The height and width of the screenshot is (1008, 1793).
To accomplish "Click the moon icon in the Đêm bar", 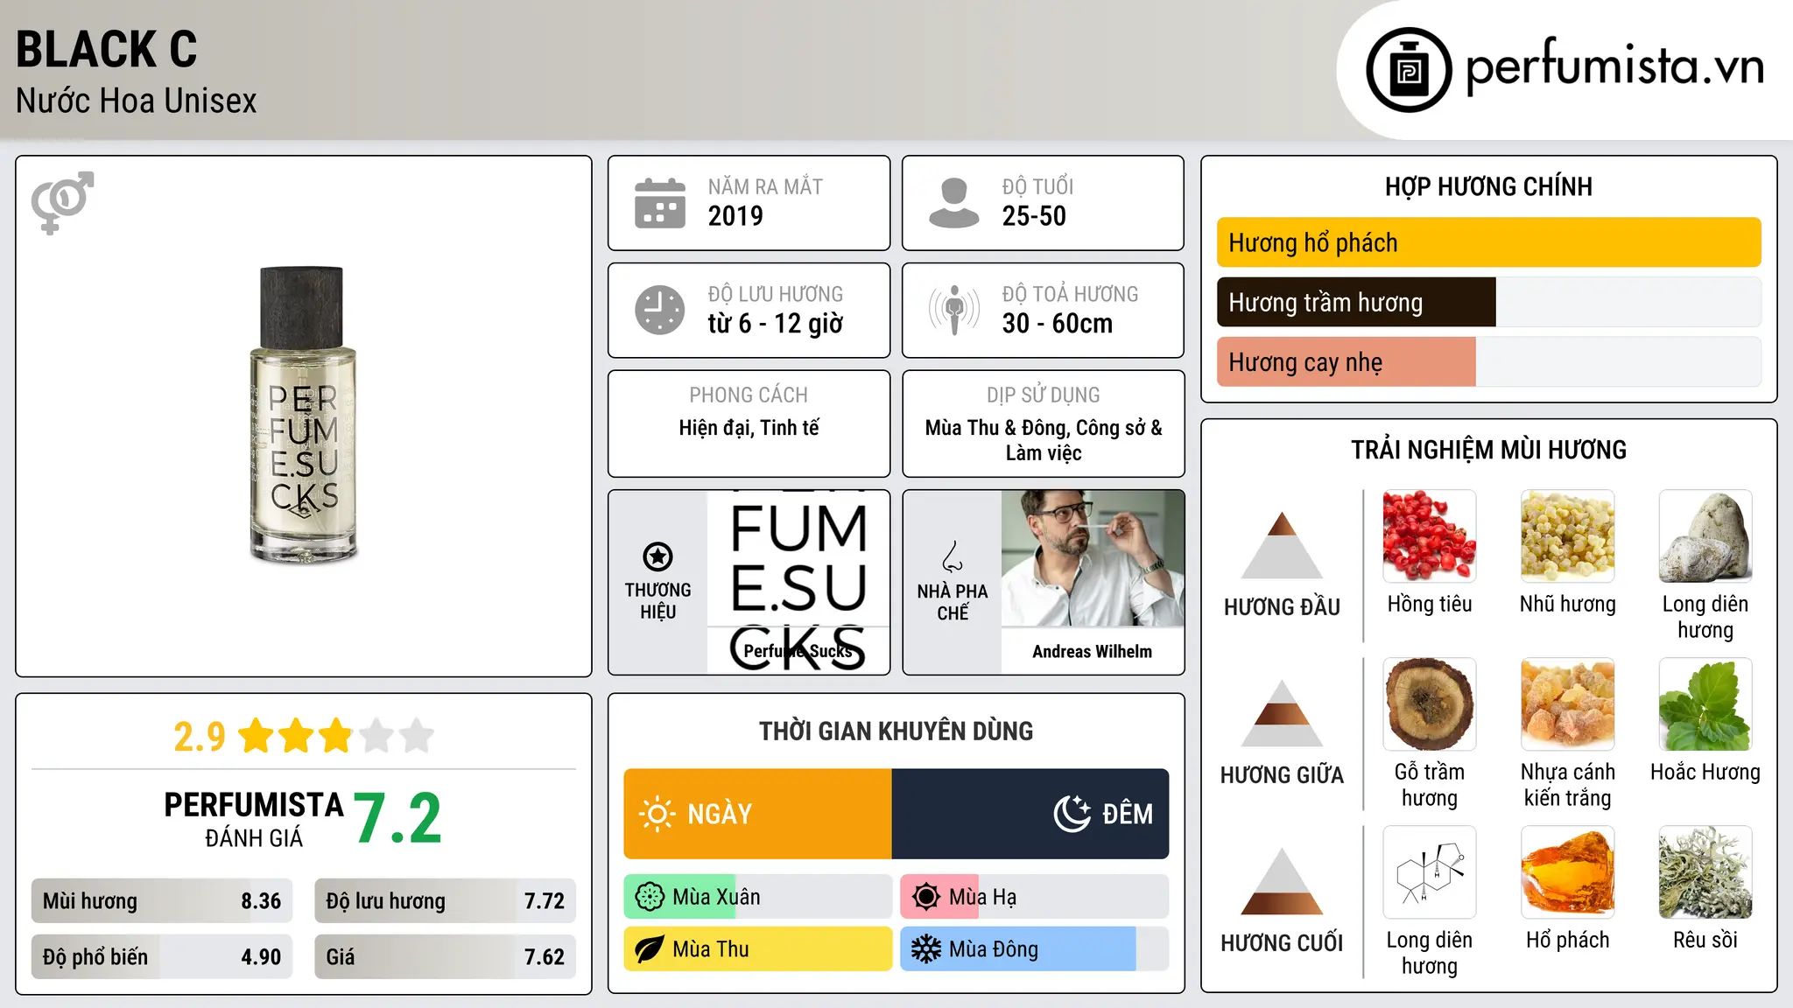I will 1072,814.
